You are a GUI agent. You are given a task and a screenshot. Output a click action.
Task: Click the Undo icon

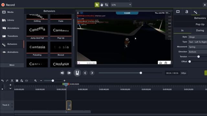[2, 81]
